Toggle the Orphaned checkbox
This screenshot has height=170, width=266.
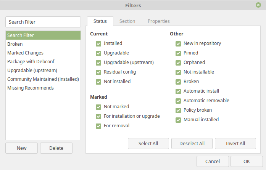tap(178, 63)
